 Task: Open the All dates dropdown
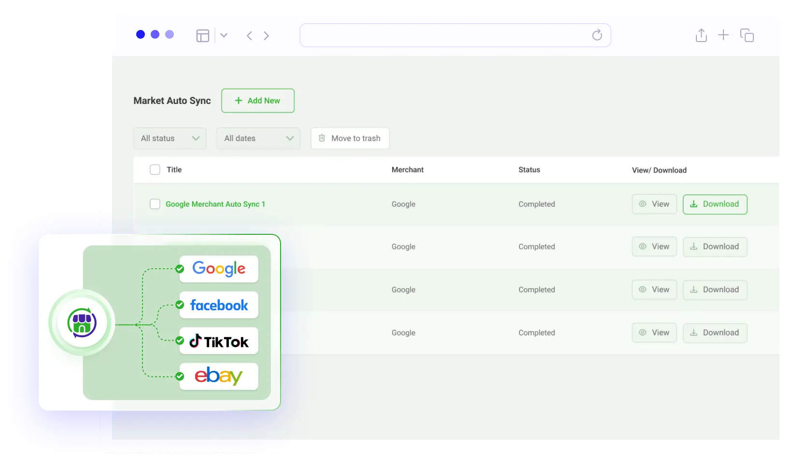pos(258,138)
